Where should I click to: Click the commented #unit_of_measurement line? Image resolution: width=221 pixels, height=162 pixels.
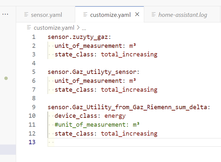pos(97,125)
